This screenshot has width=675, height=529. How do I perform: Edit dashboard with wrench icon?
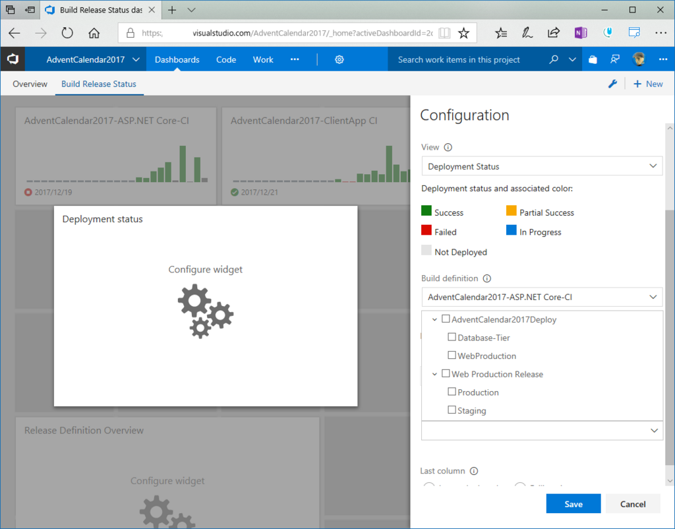612,84
